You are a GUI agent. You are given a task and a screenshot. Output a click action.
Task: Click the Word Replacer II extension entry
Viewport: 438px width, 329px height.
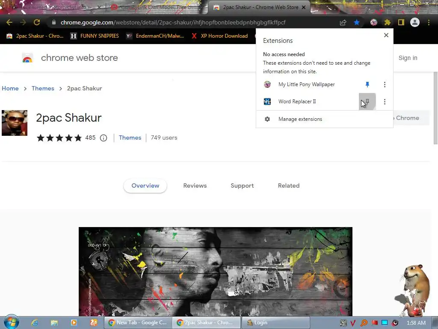297,102
